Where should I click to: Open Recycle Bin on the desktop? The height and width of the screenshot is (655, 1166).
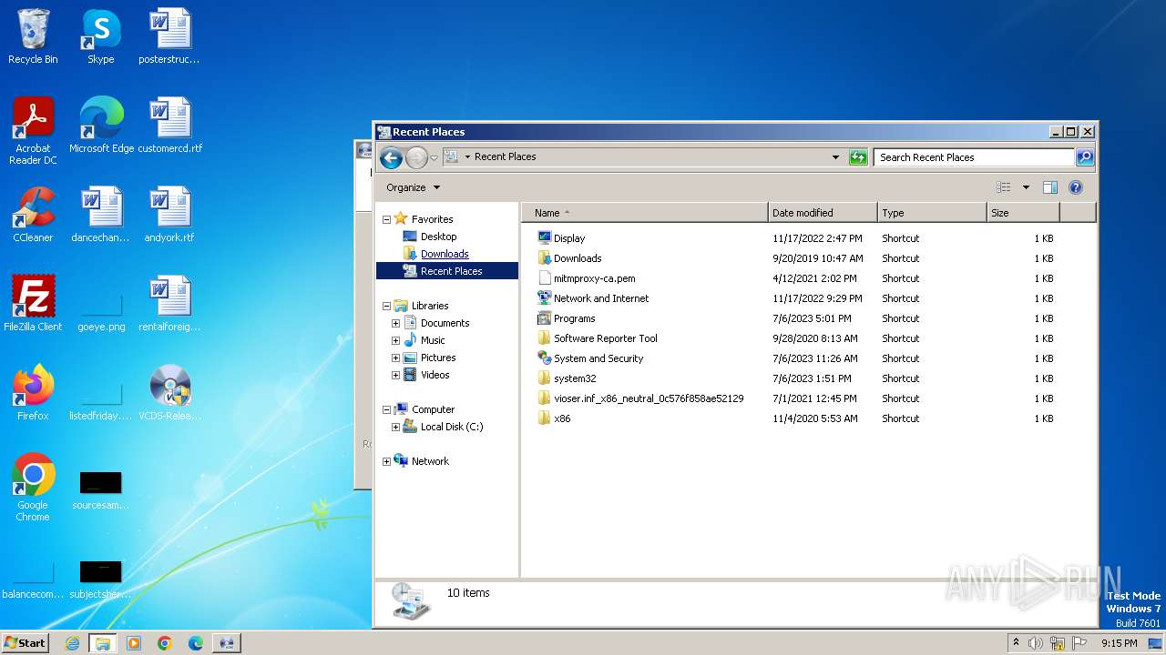33,36
